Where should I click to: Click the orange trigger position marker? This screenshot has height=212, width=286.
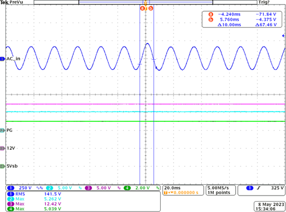pos(145,3)
